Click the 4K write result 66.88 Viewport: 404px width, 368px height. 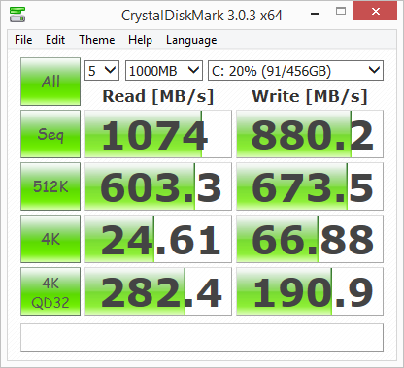[x=310, y=239]
